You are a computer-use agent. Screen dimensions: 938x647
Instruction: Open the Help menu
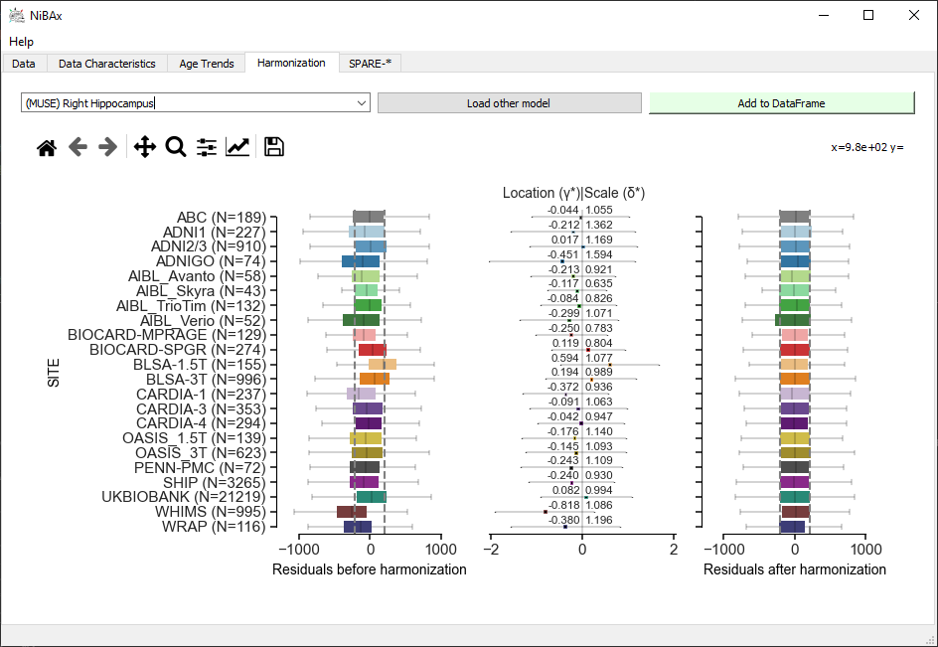click(21, 42)
